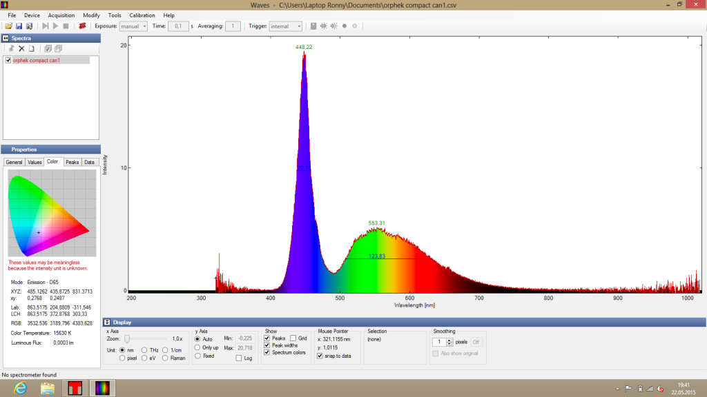
Task: Open the Help menu
Action: pos(168,15)
